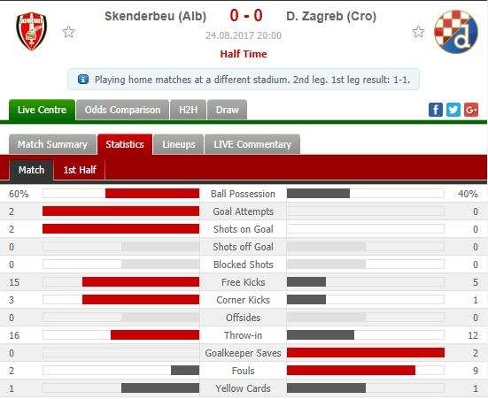Viewport: 488px width, 399px height.
Task: Select the Match statistics sub-tab
Action: [x=31, y=170]
